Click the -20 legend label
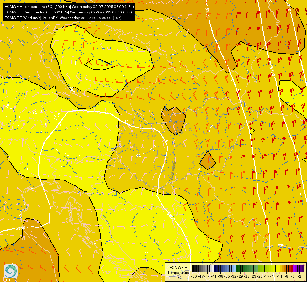Screen dimensions: 307x282 (260, 276)
